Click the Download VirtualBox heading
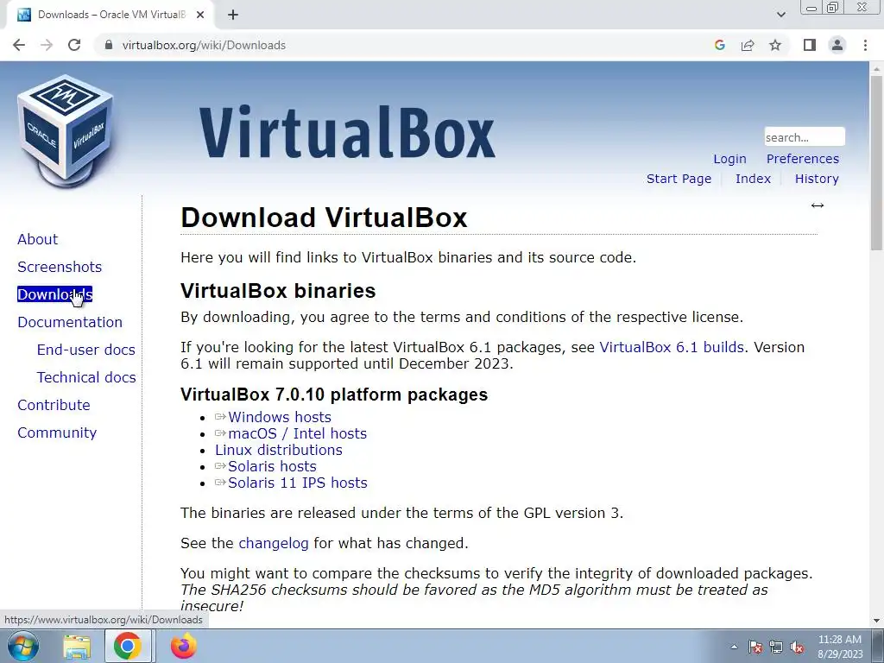 click(x=324, y=218)
